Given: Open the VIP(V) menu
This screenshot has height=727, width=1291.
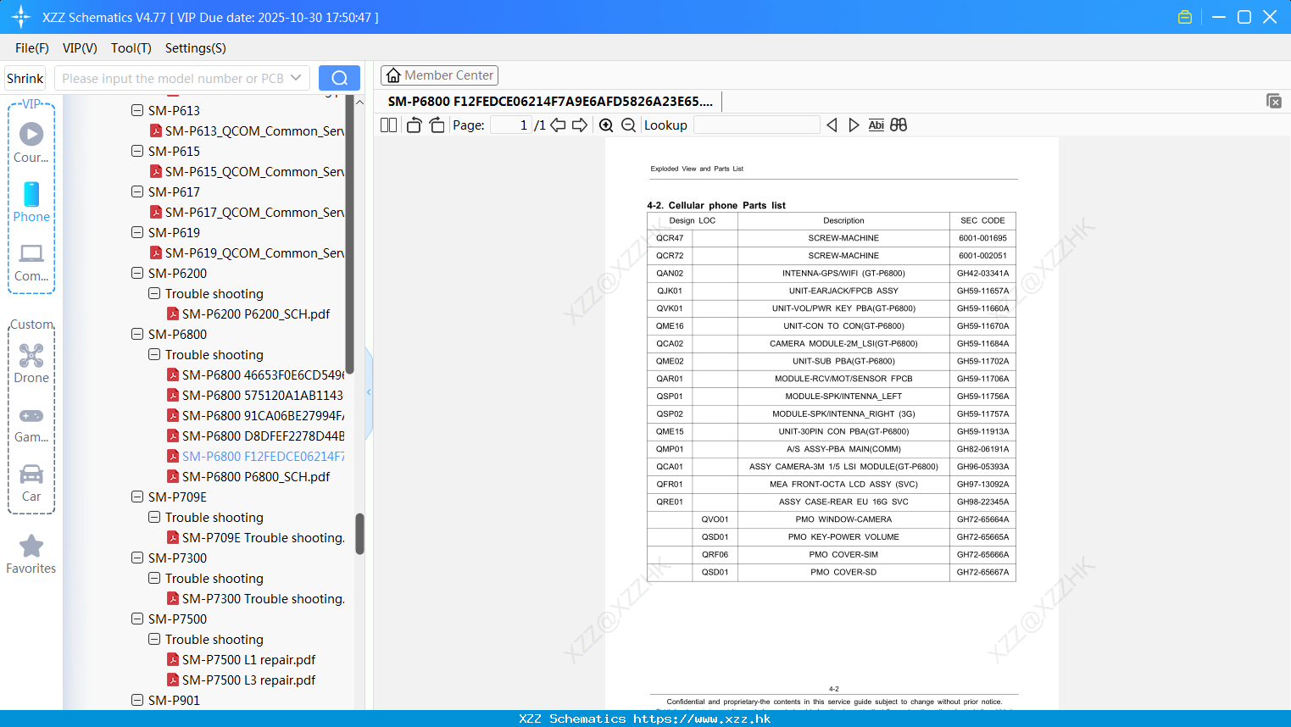Looking at the screenshot, I should click(80, 48).
